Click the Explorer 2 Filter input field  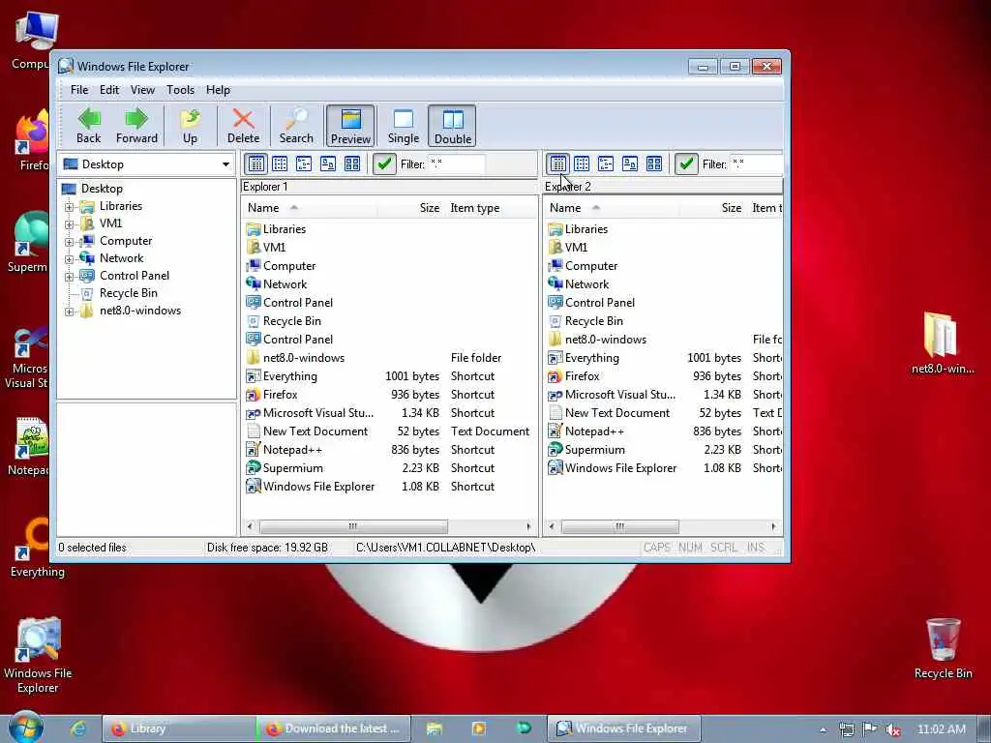pyautogui.click(x=757, y=164)
